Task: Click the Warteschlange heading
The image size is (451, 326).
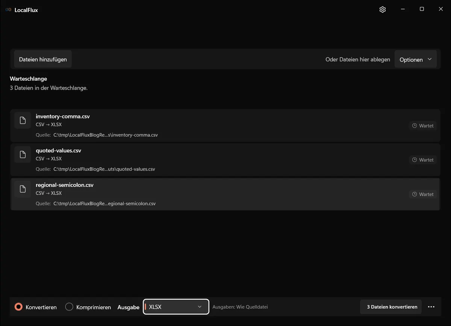Action: pos(29,79)
